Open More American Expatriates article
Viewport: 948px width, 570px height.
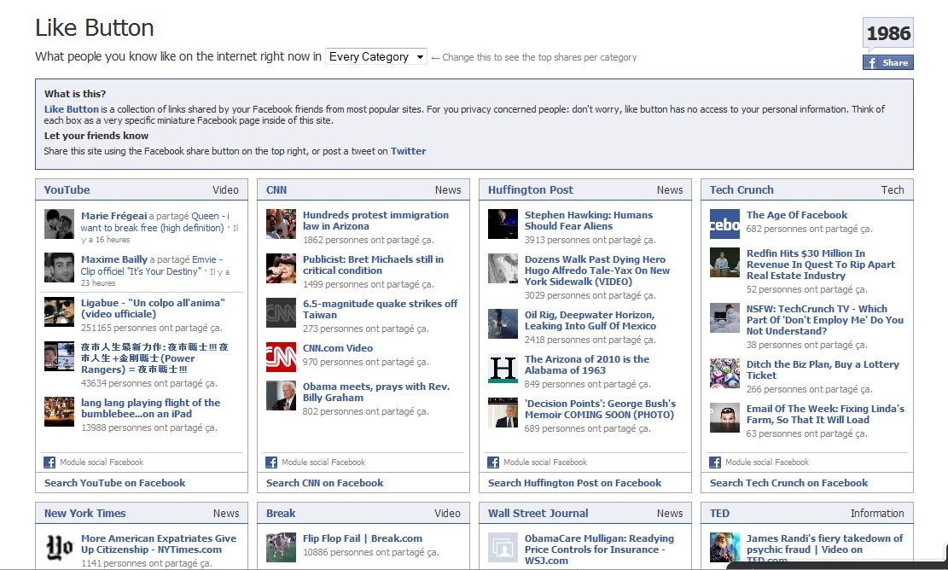tap(159, 544)
